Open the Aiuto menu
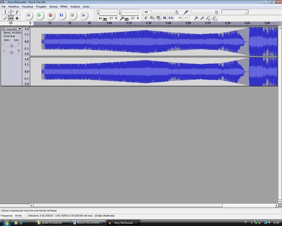The image size is (282, 226). click(86, 6)
